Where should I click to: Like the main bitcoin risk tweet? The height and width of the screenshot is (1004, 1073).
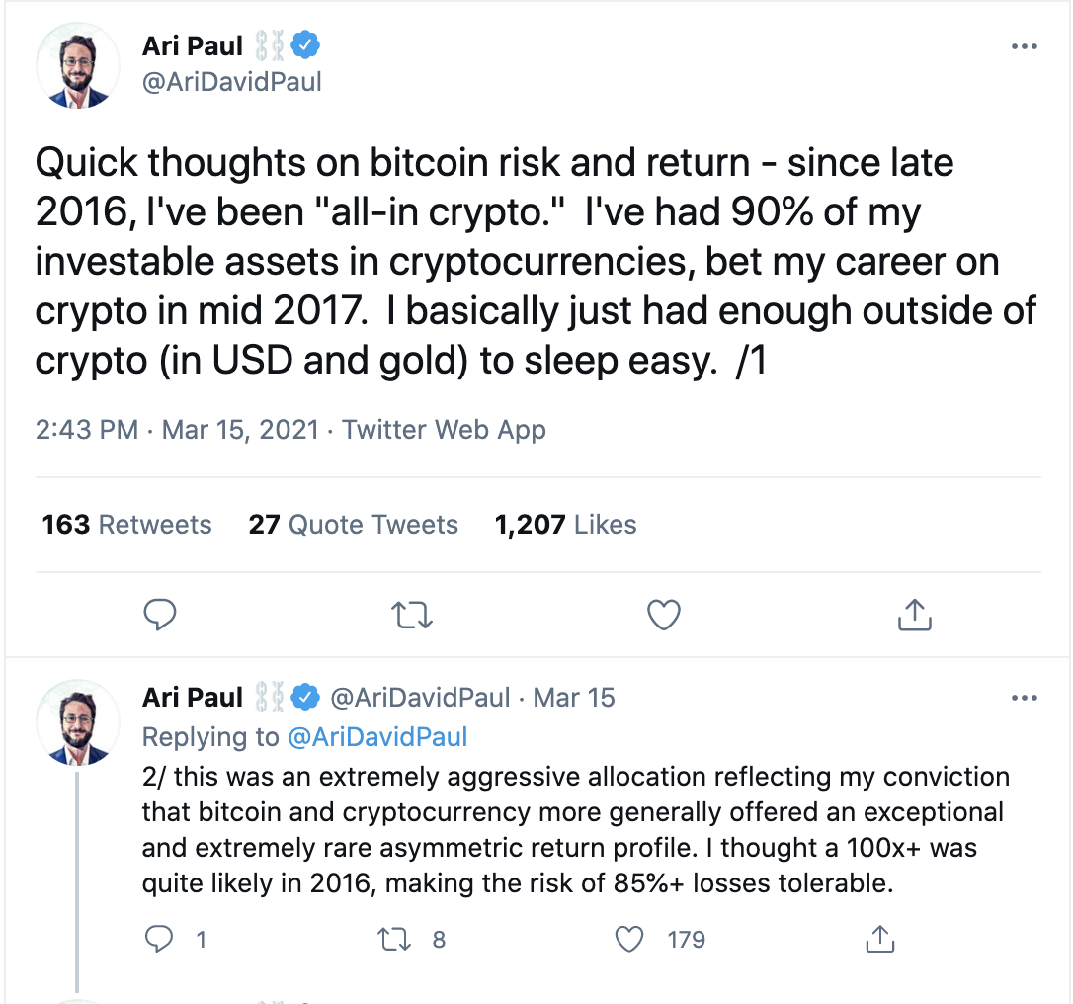(664, 616)
